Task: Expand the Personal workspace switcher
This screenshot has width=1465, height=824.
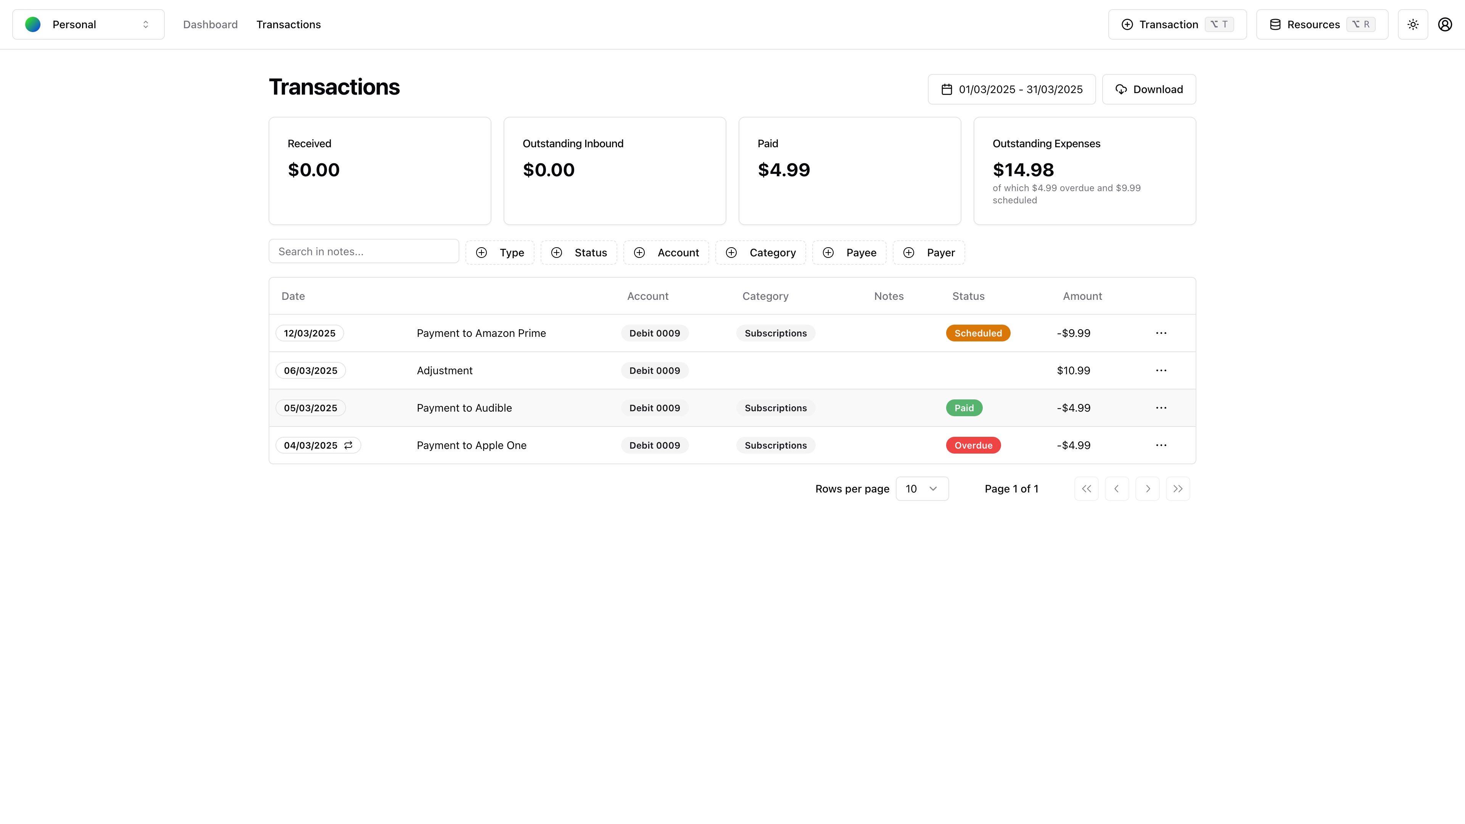Action: click(x=88, y=24)
